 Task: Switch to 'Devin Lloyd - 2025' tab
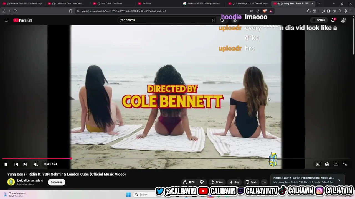tap(249, 4)
